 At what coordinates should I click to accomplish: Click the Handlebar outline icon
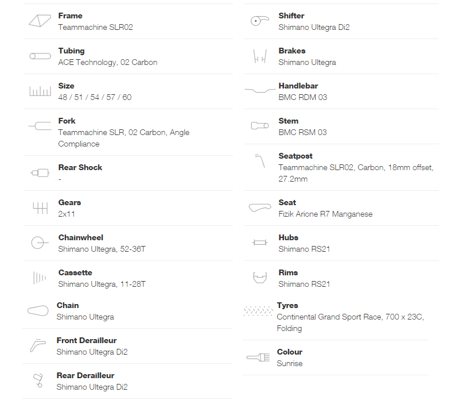(x=260, y=90)
